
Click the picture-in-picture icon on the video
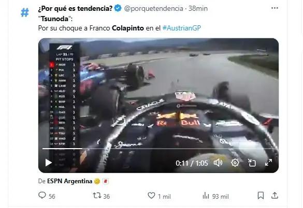(252, 163)
